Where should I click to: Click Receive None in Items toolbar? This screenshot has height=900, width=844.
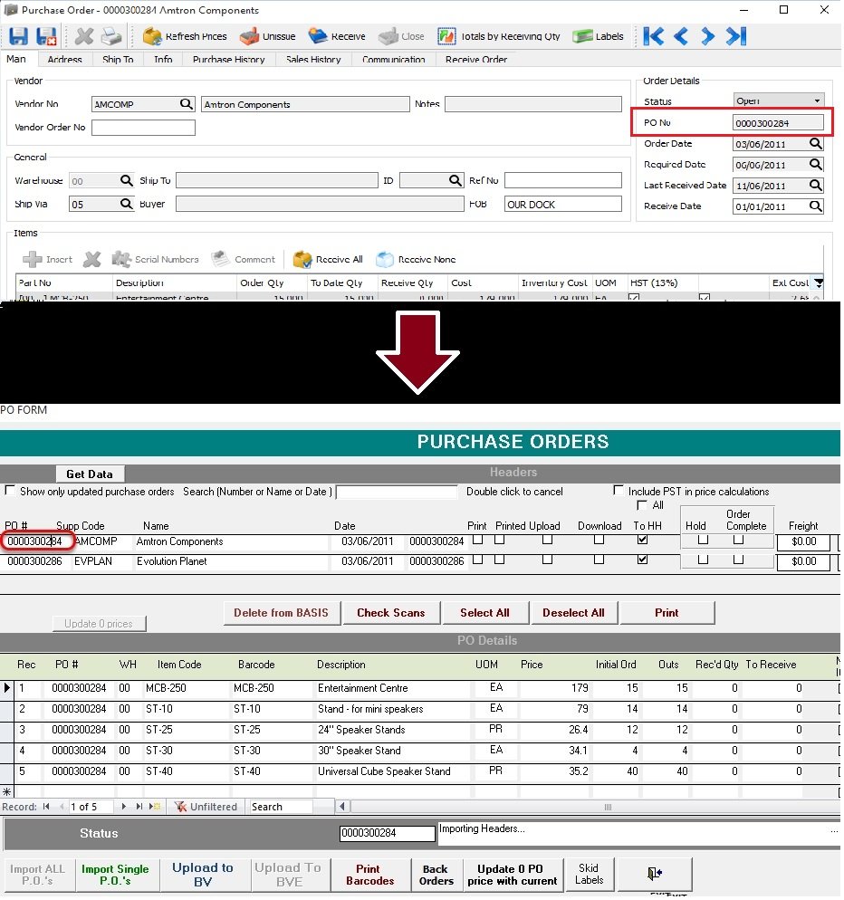click(416, 260)
